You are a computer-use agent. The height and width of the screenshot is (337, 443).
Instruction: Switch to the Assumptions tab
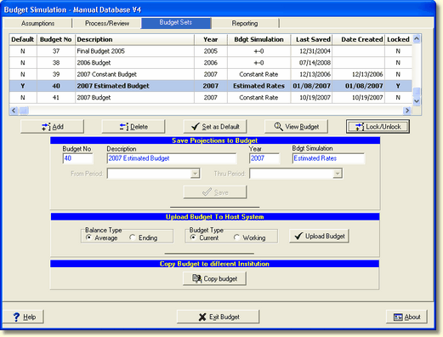[x=37, y=23]
